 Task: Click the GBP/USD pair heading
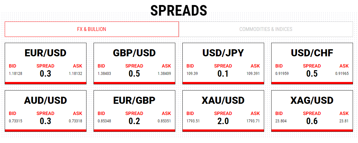pos(134,53)
